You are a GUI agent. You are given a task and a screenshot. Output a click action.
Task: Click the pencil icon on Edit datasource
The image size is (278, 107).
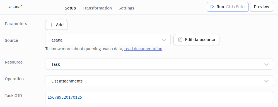180,39
